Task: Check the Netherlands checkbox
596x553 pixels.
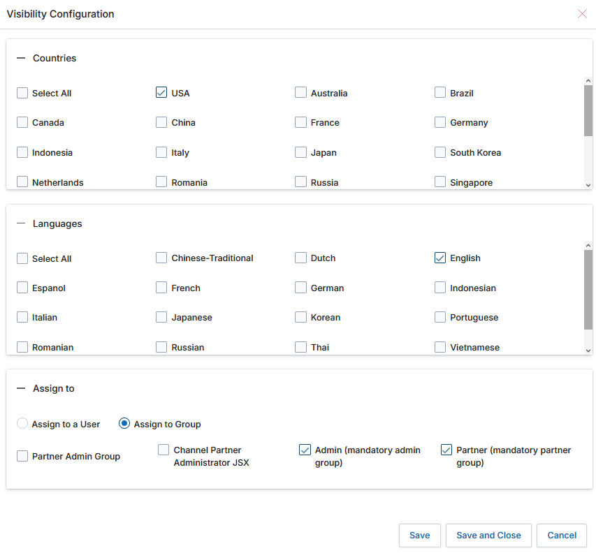Action: coord(22,182)
